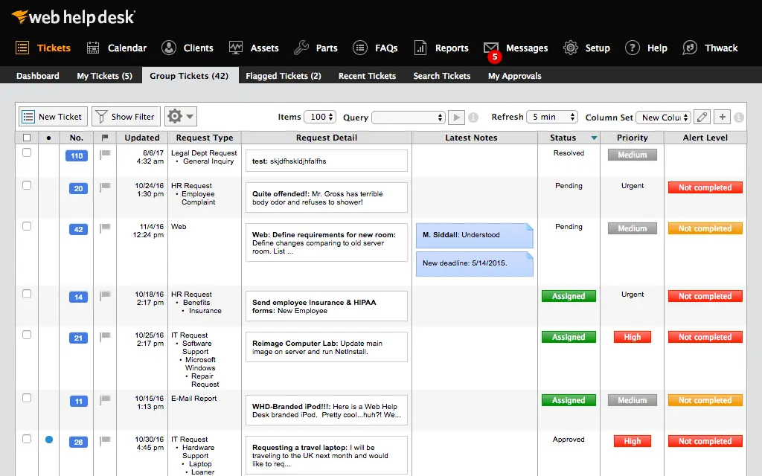Click the red Not completed alert badge

point(704,187)
